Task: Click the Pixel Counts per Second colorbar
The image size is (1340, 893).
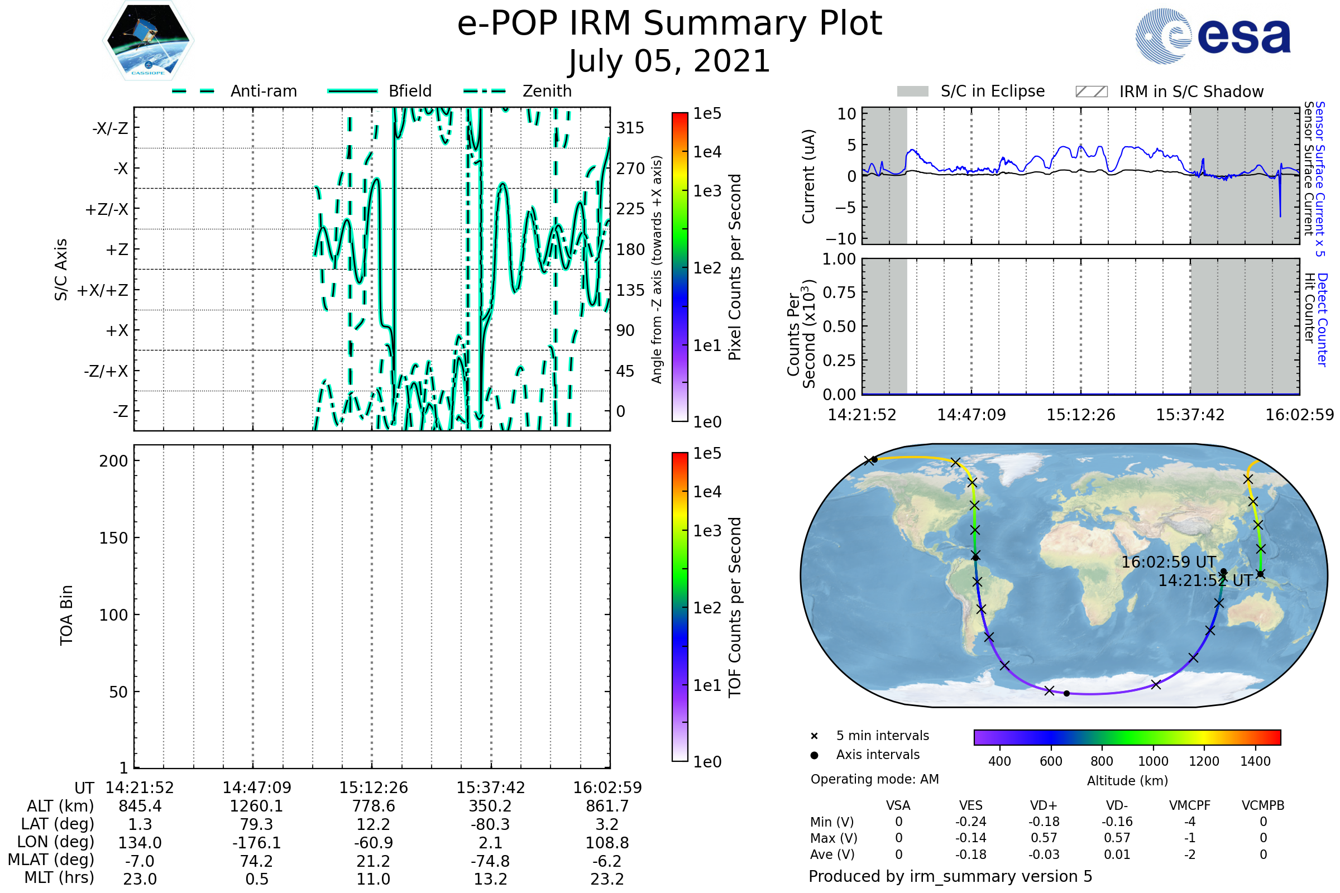Action: point(680,267)
